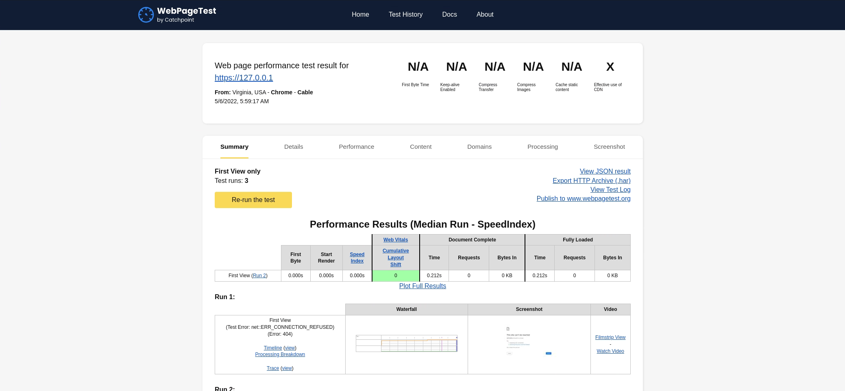Click Watch Video for Run 1

610,351
